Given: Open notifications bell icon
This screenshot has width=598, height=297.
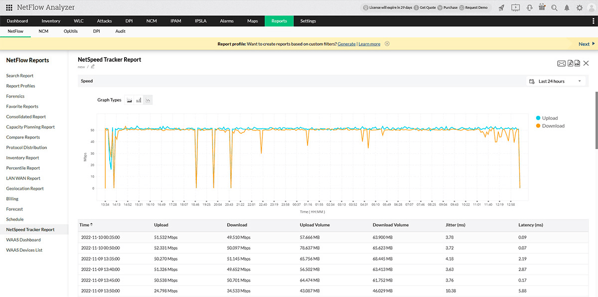Looking at the screenshot, I should (x=567, y=7).
